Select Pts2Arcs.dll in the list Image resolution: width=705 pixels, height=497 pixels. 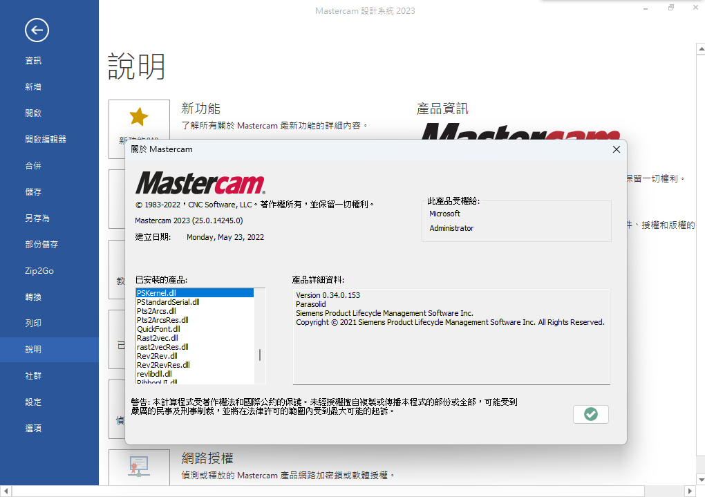[195, 311]
